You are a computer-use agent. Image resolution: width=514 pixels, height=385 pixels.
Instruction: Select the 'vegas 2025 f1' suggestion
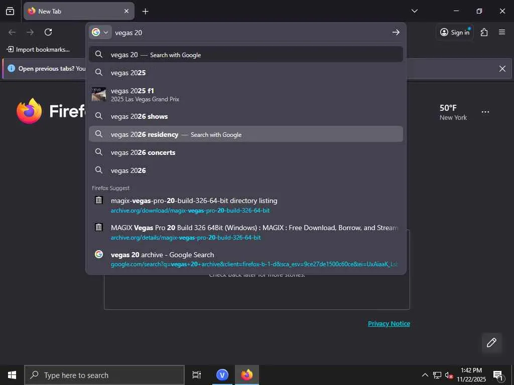[246, 94]
